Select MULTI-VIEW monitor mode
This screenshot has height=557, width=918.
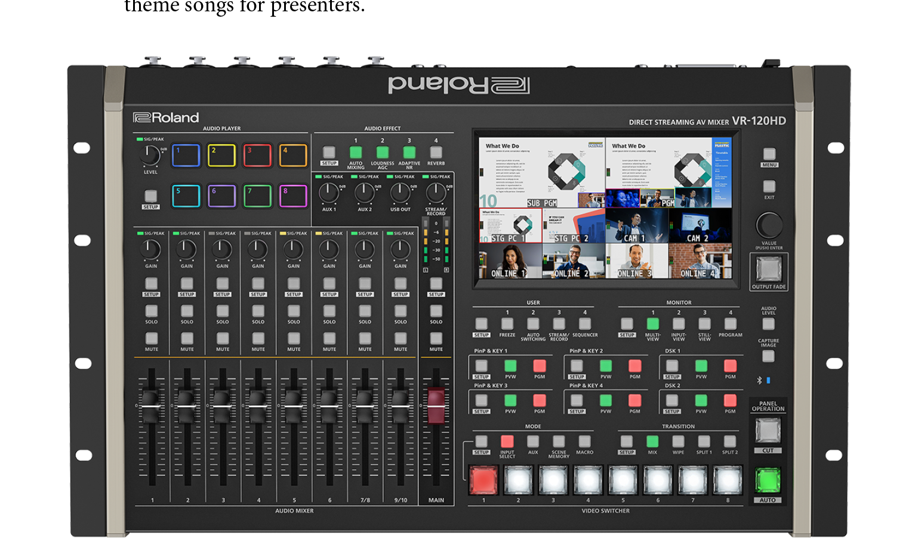[653, 324]
